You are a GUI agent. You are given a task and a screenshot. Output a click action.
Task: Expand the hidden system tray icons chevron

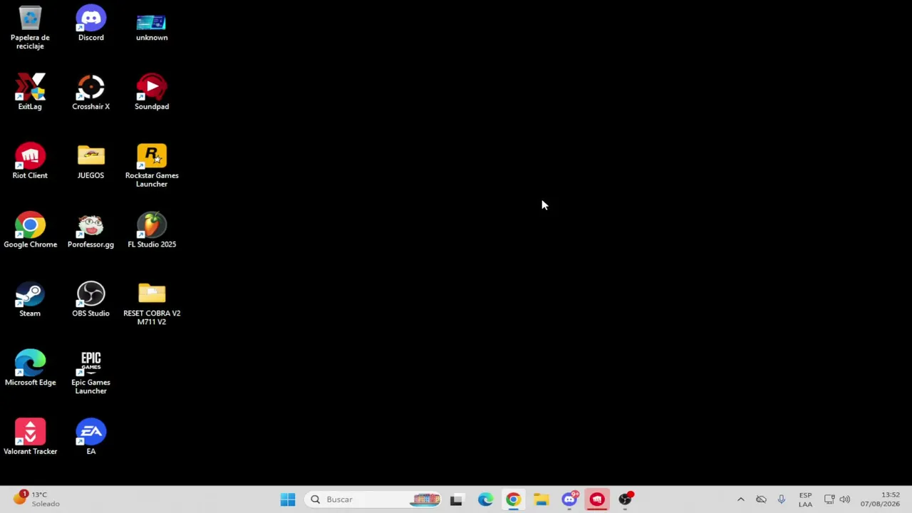740,499
